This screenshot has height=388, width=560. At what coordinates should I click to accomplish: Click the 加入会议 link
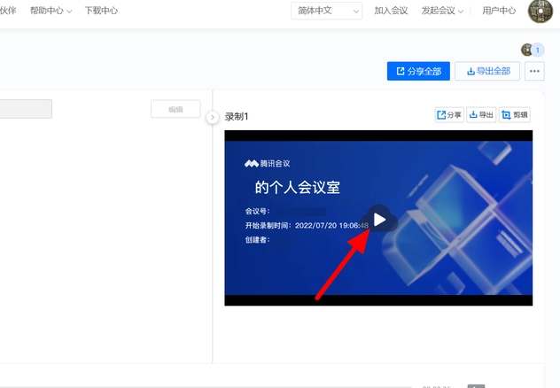[392, 11]
